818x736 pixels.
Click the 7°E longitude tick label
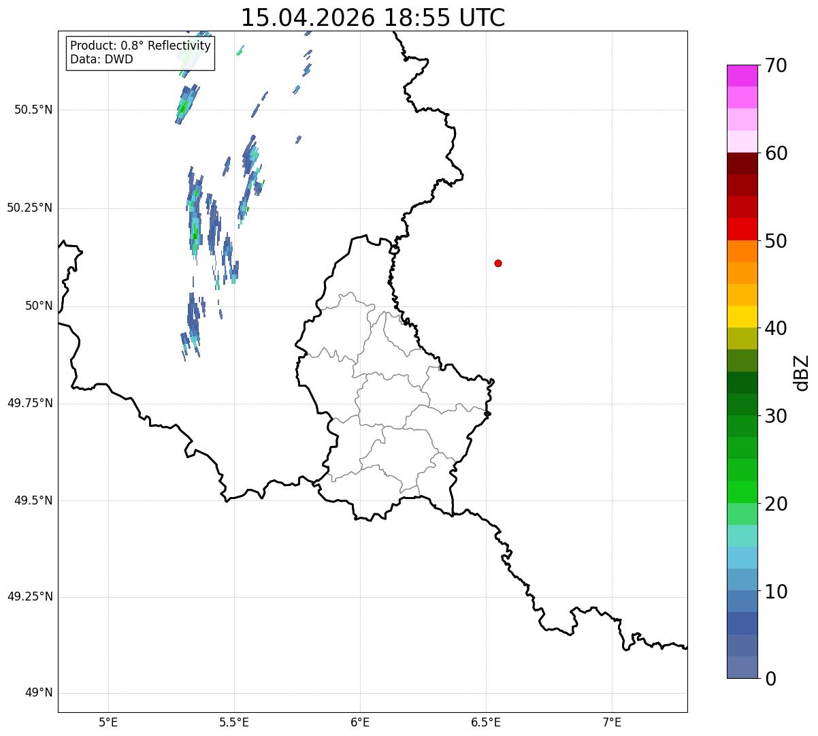(x=612, y=722)
